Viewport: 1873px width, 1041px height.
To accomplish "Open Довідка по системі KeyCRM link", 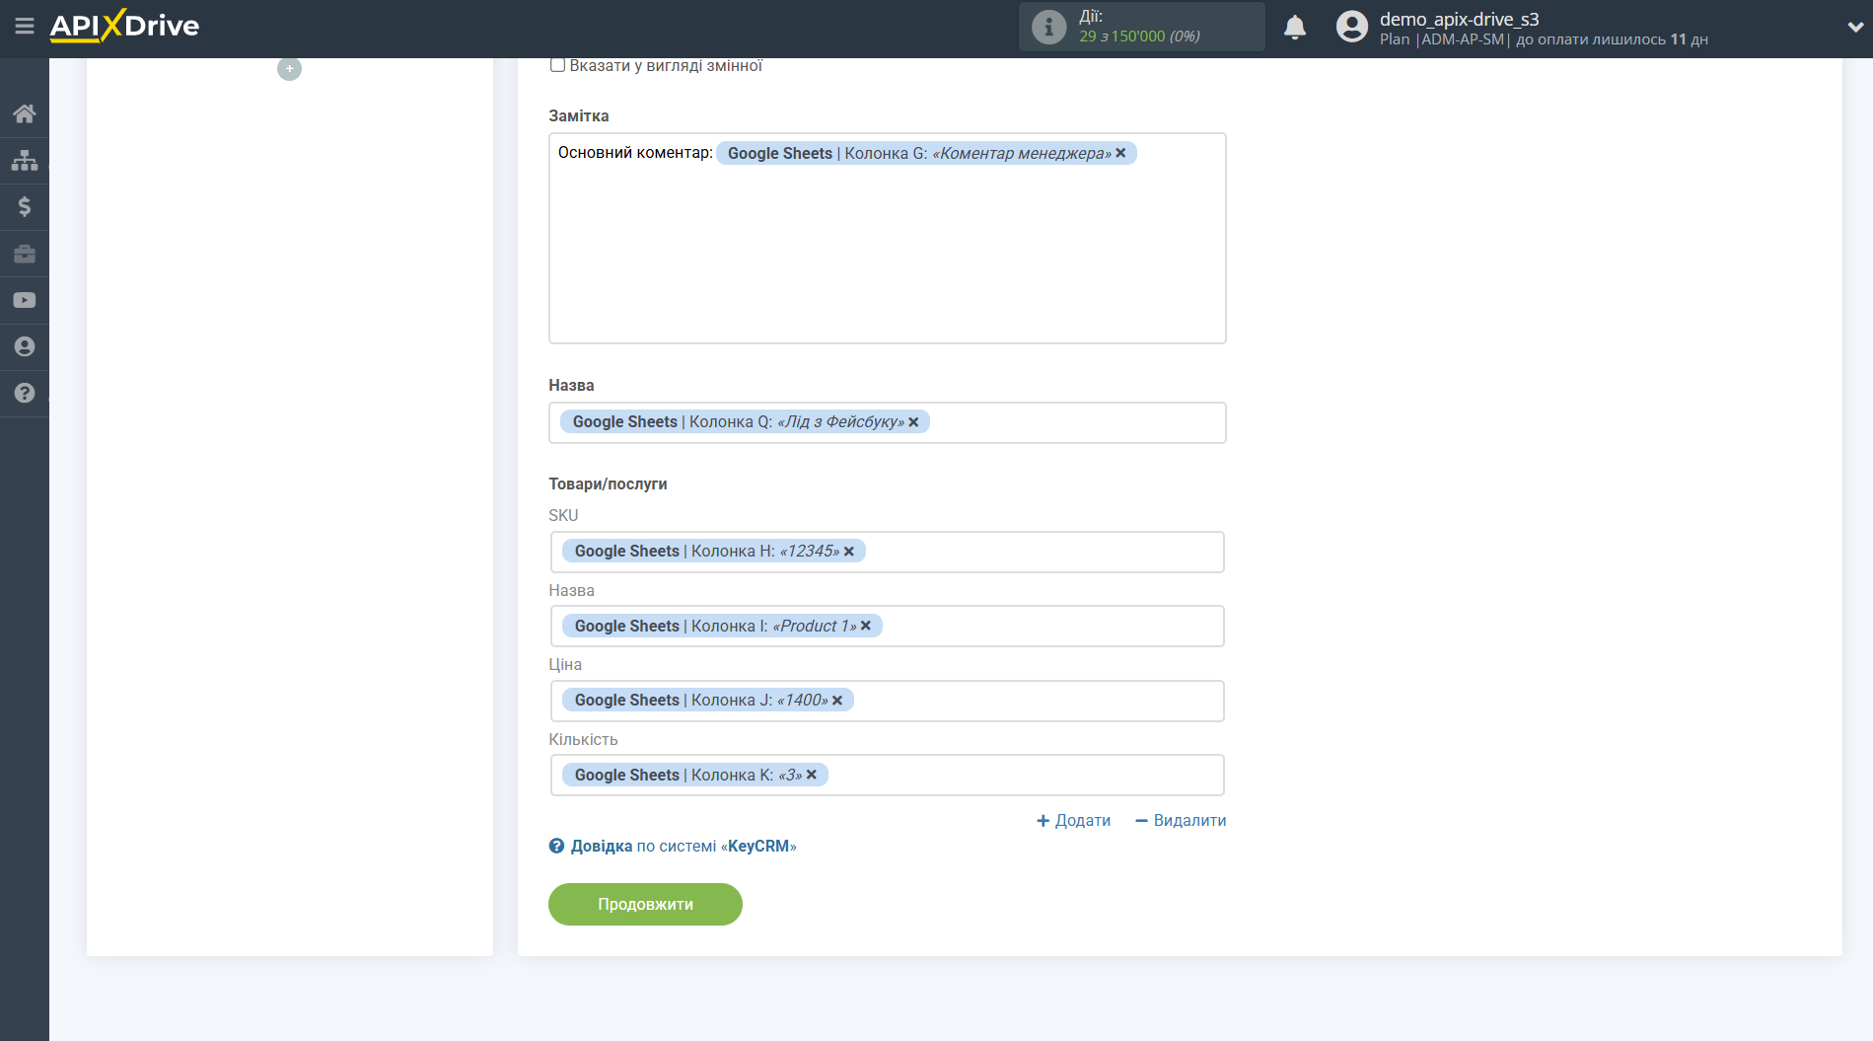I will coord(673,847).
